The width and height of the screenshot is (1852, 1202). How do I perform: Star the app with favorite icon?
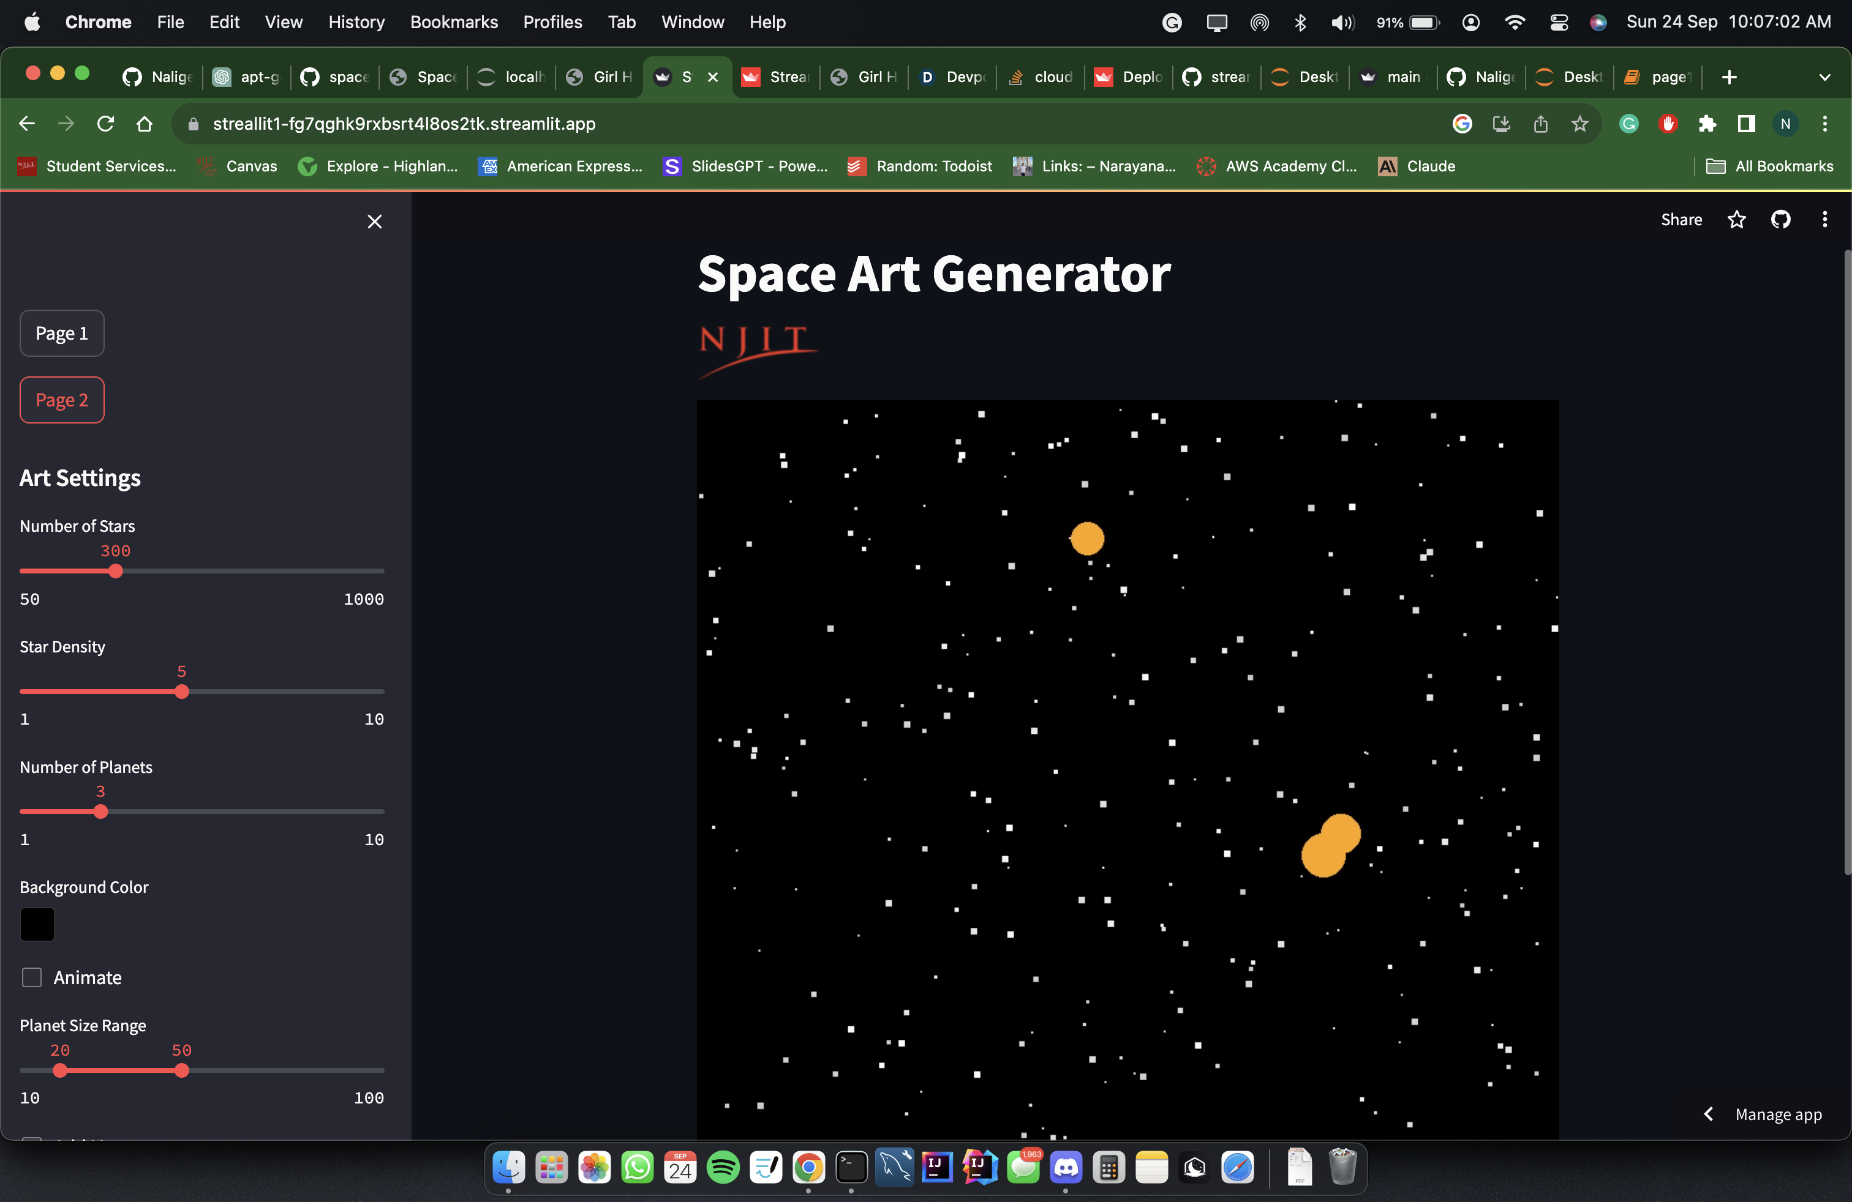[1736, 220]
